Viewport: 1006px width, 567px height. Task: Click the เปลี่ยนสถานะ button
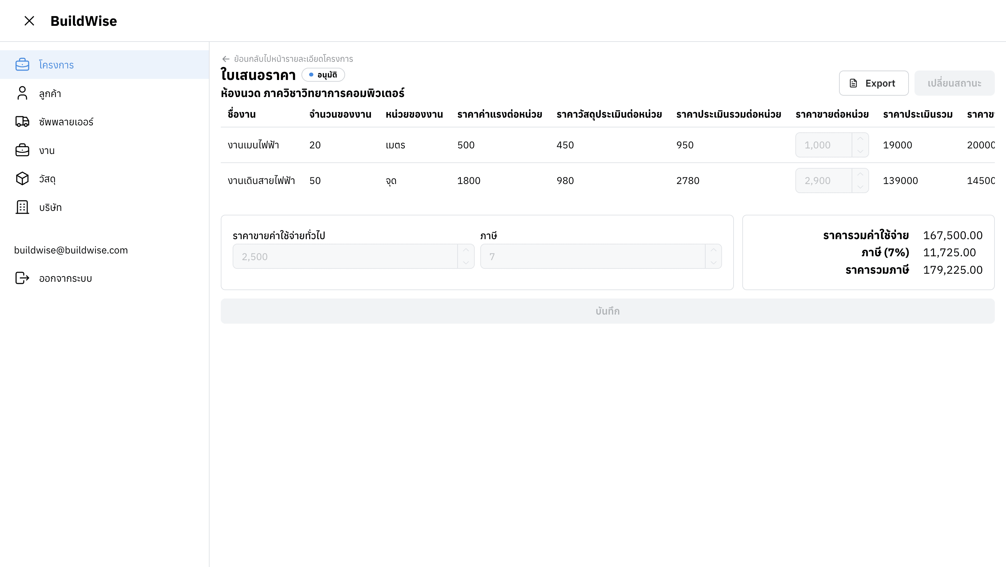[954, 83]
